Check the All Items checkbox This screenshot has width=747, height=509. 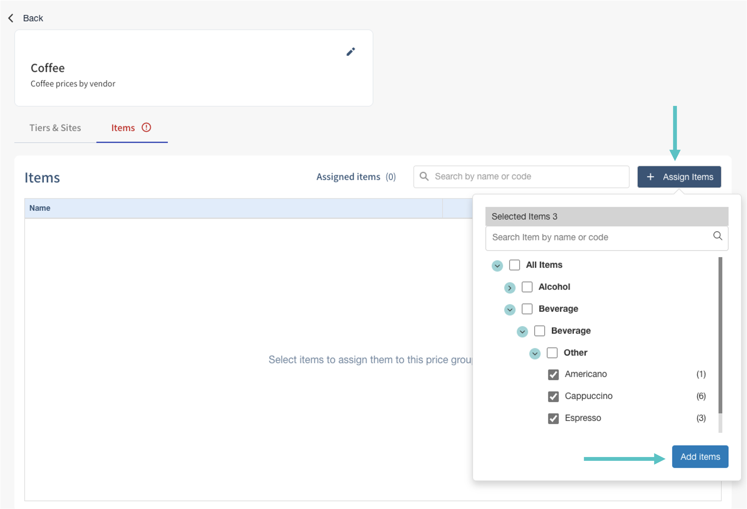[514, 265]
